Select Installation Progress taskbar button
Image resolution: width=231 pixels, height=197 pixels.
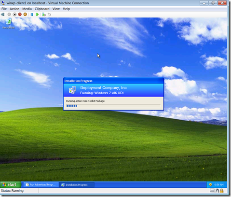(77, 185)
